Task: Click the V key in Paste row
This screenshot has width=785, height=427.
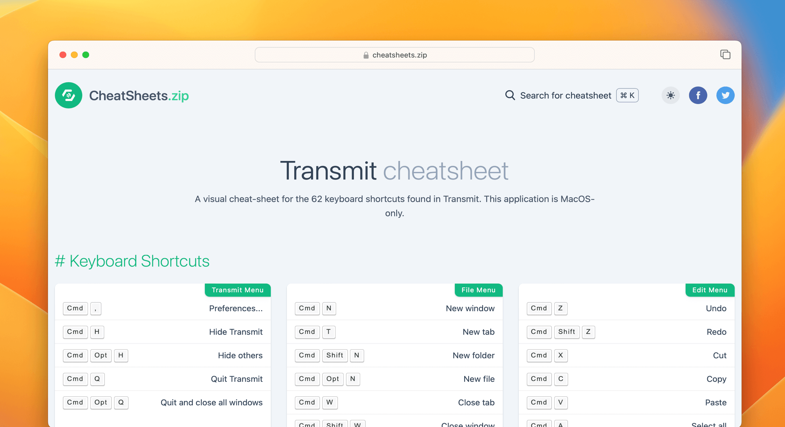Action: (x=560, y=402)
